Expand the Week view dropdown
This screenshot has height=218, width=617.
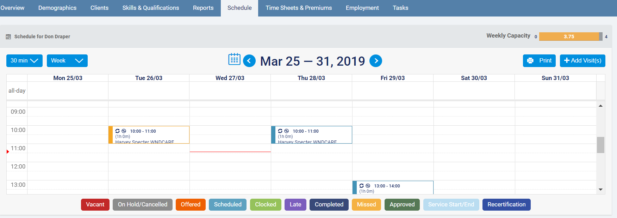tap(67, 61)
